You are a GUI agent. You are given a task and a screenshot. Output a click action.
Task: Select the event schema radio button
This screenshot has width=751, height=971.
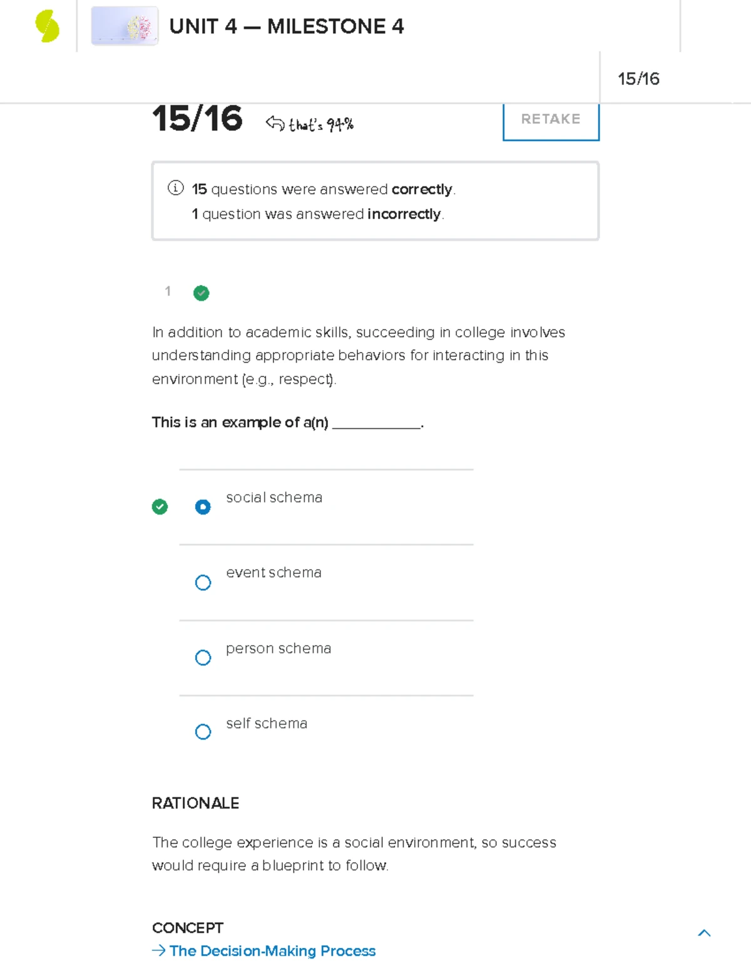[203, 583]
